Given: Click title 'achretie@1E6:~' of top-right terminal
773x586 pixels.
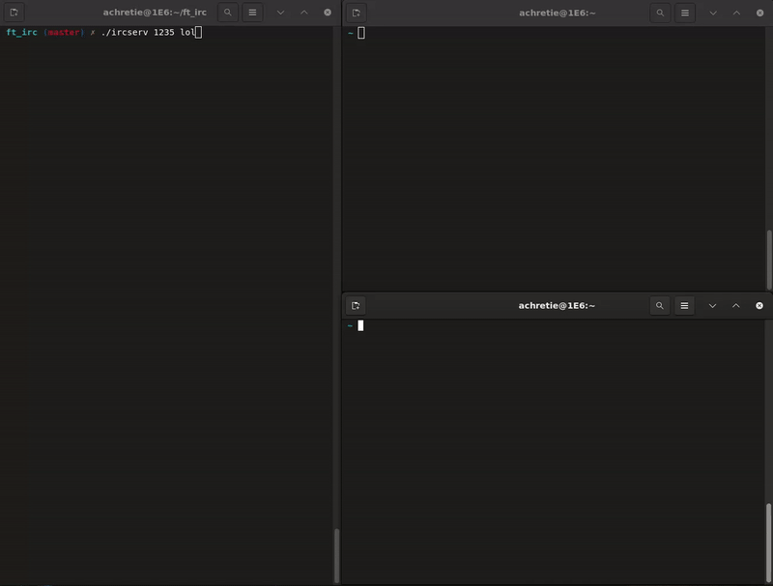Looking at the screenshot, I should (x=558, y=13).
